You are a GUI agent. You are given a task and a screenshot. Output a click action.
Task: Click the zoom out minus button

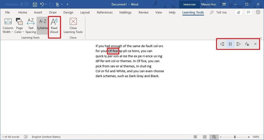point(221,137)
